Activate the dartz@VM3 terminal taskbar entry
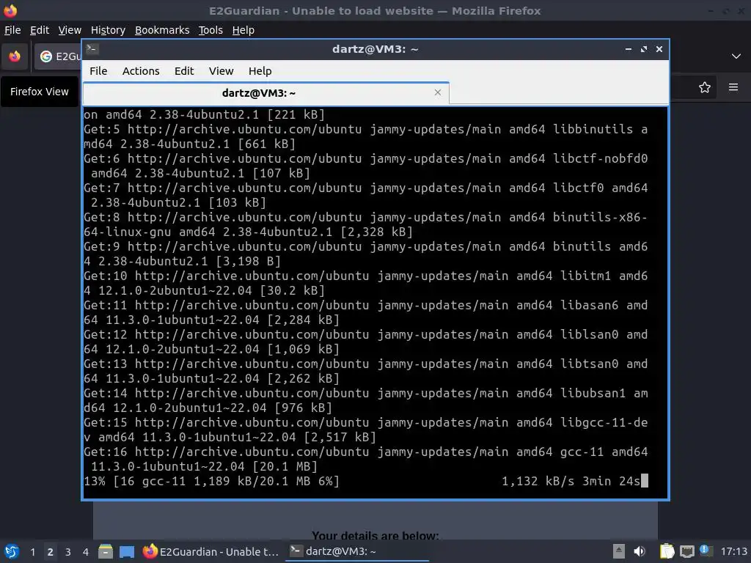 [357, 551]
